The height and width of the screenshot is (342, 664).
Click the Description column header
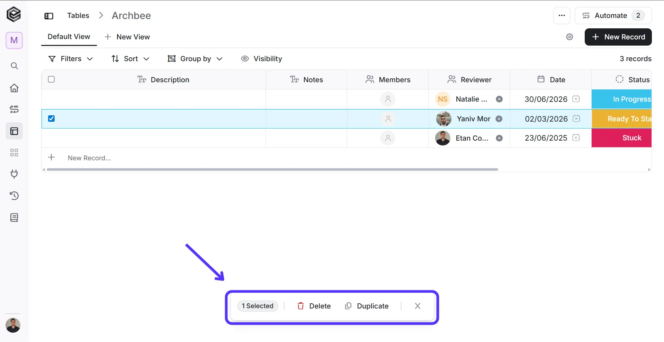pyautogui.click(x=163, y=80)
